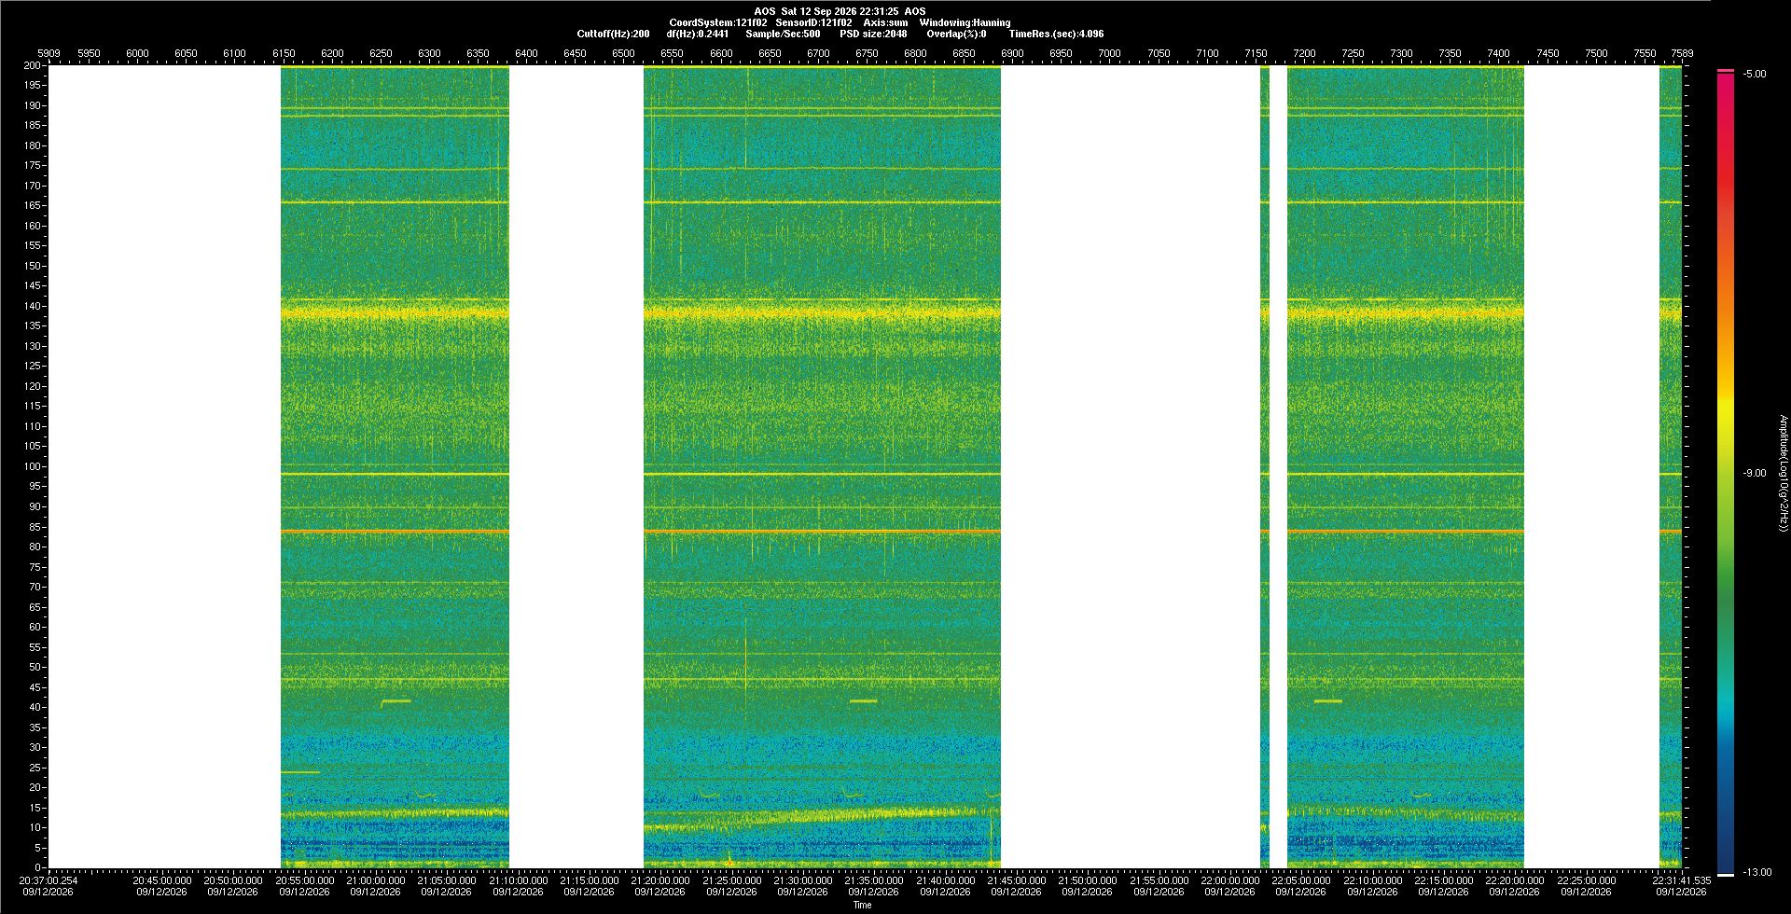1791x914 pixels.
Task: Click the Cuttoff(Hz):200 header text
Action: [x=613, y=34]
